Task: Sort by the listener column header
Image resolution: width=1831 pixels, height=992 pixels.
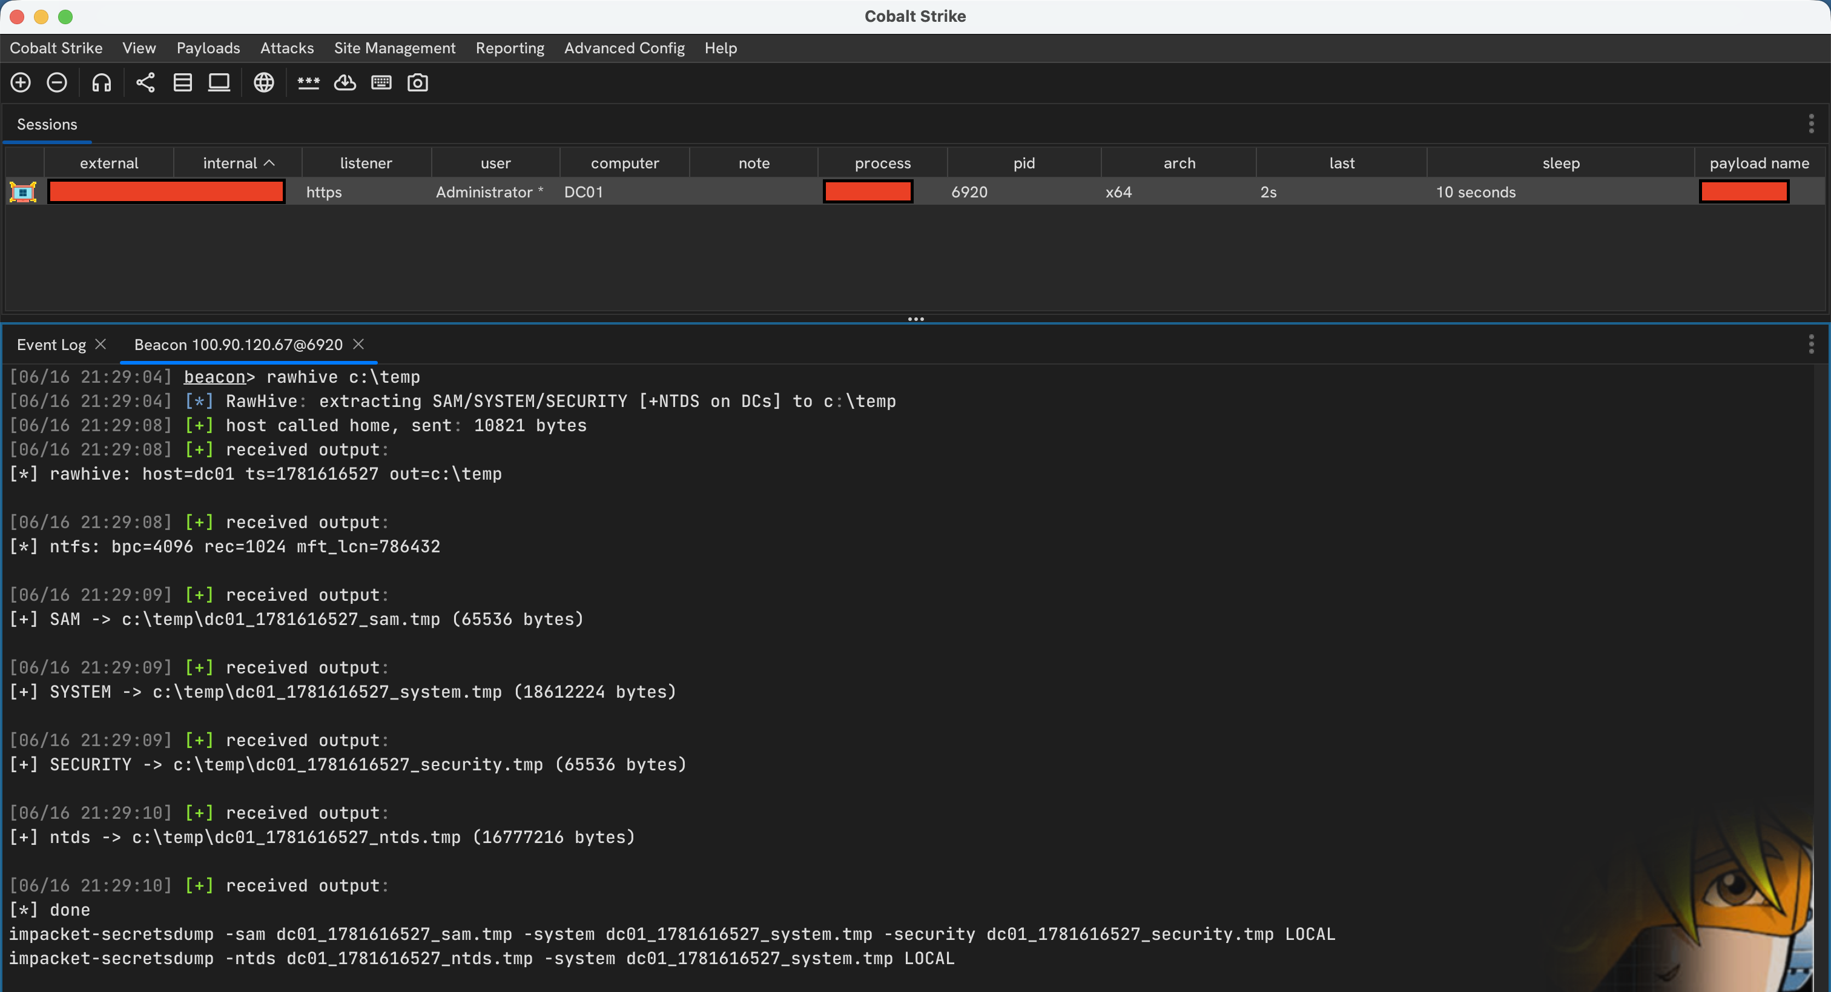Action: tap(366, 163)
